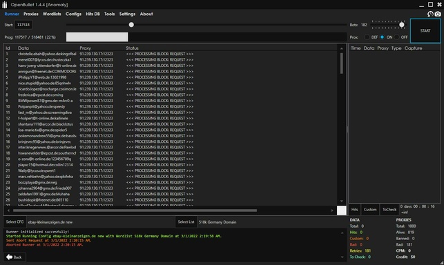Click the progress bar filled portion

(x=97, y=37)
